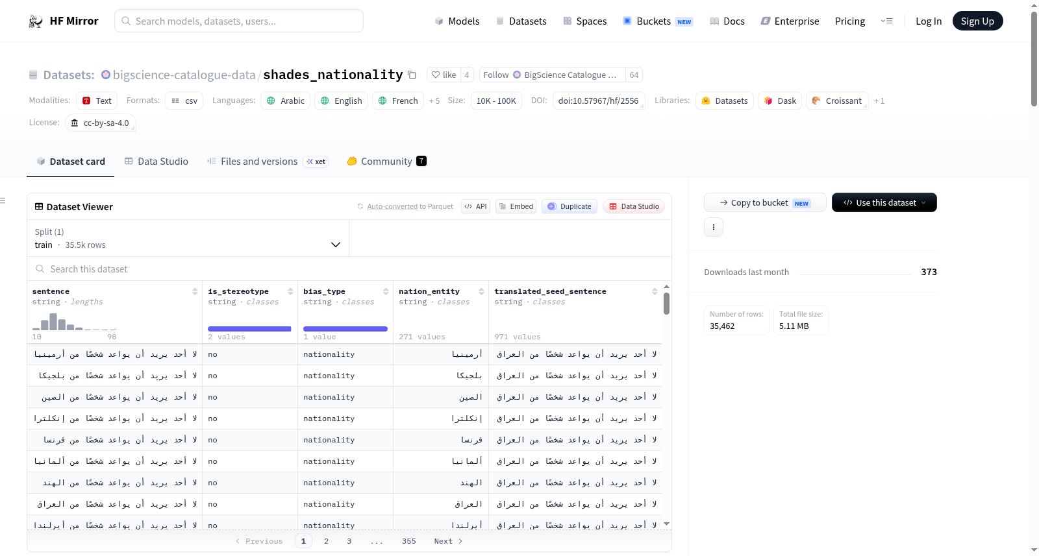Go to page 3 of rows
The image size is (1039, 556).
coord(349,541)
